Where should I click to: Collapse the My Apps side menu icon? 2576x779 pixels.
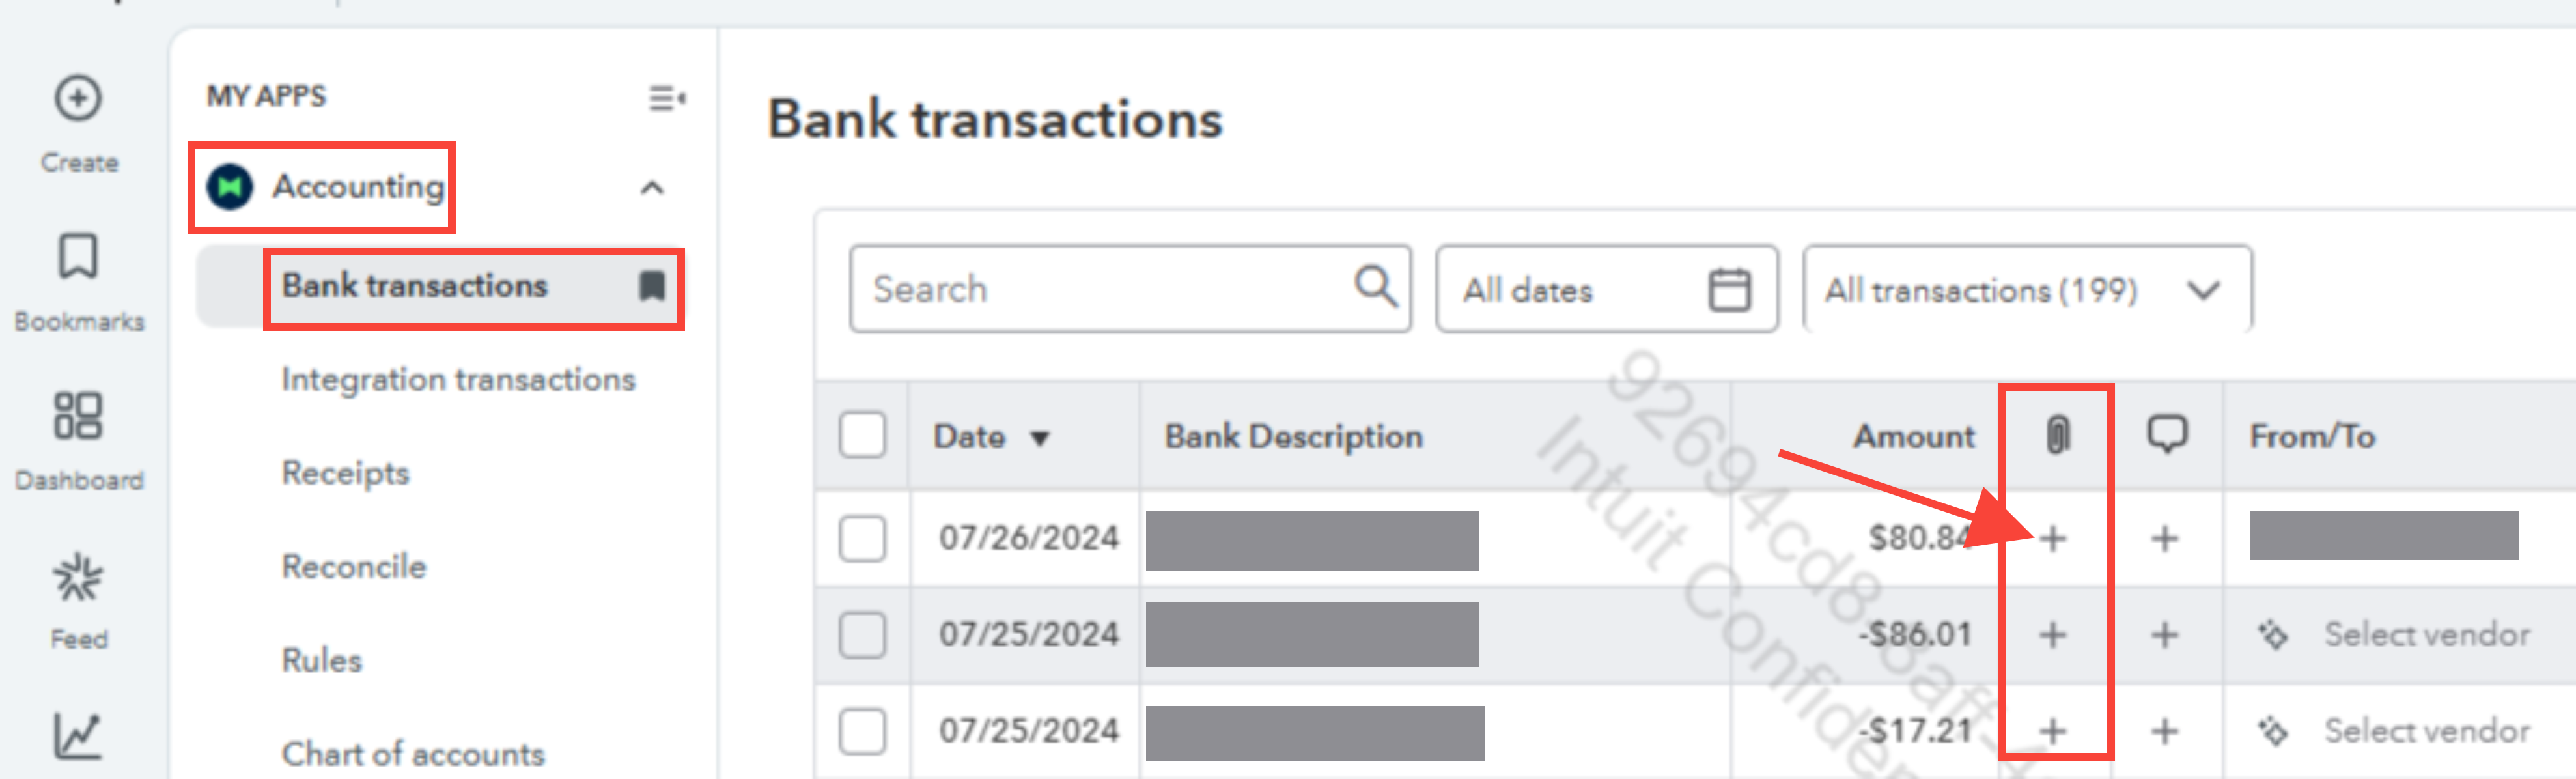(x=666, y=98)
